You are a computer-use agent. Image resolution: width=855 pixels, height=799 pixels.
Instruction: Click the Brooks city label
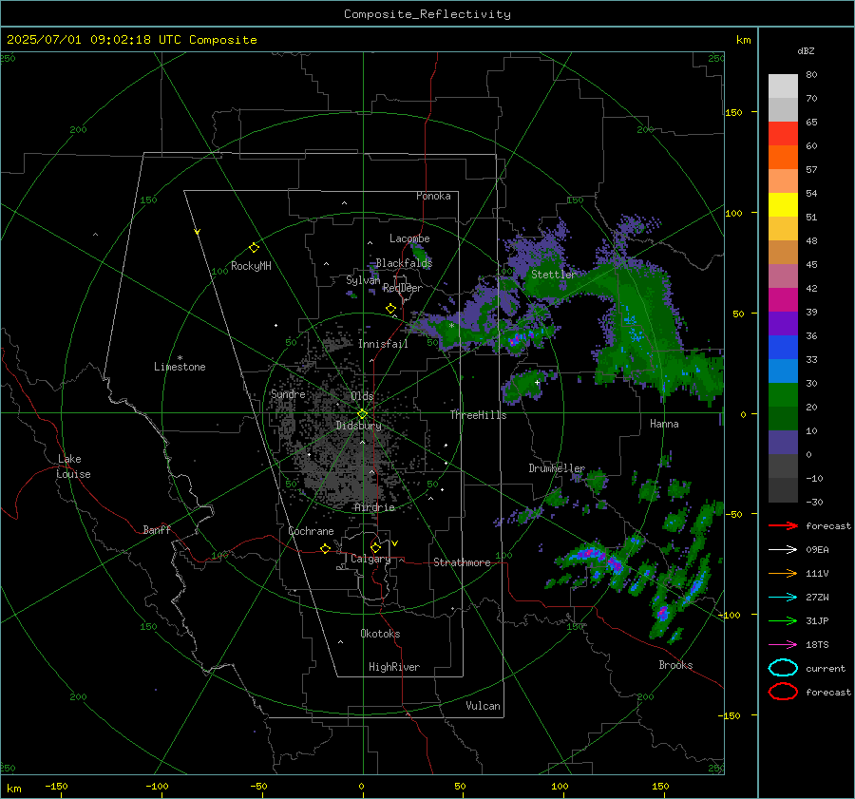[x=675, y=665]
